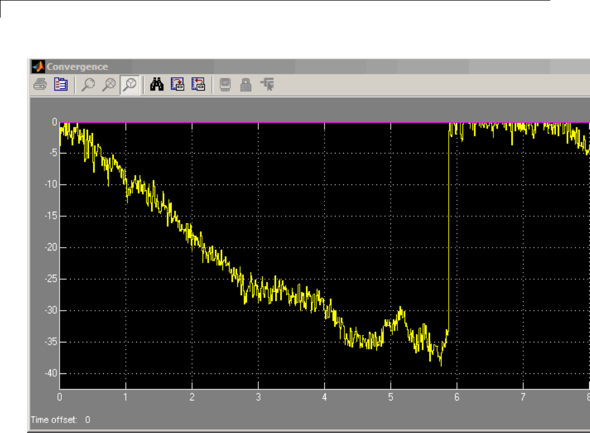The width and height of the screenshot is (590, 433).
Task: Click the x-axis label 2
Action: 192,397
